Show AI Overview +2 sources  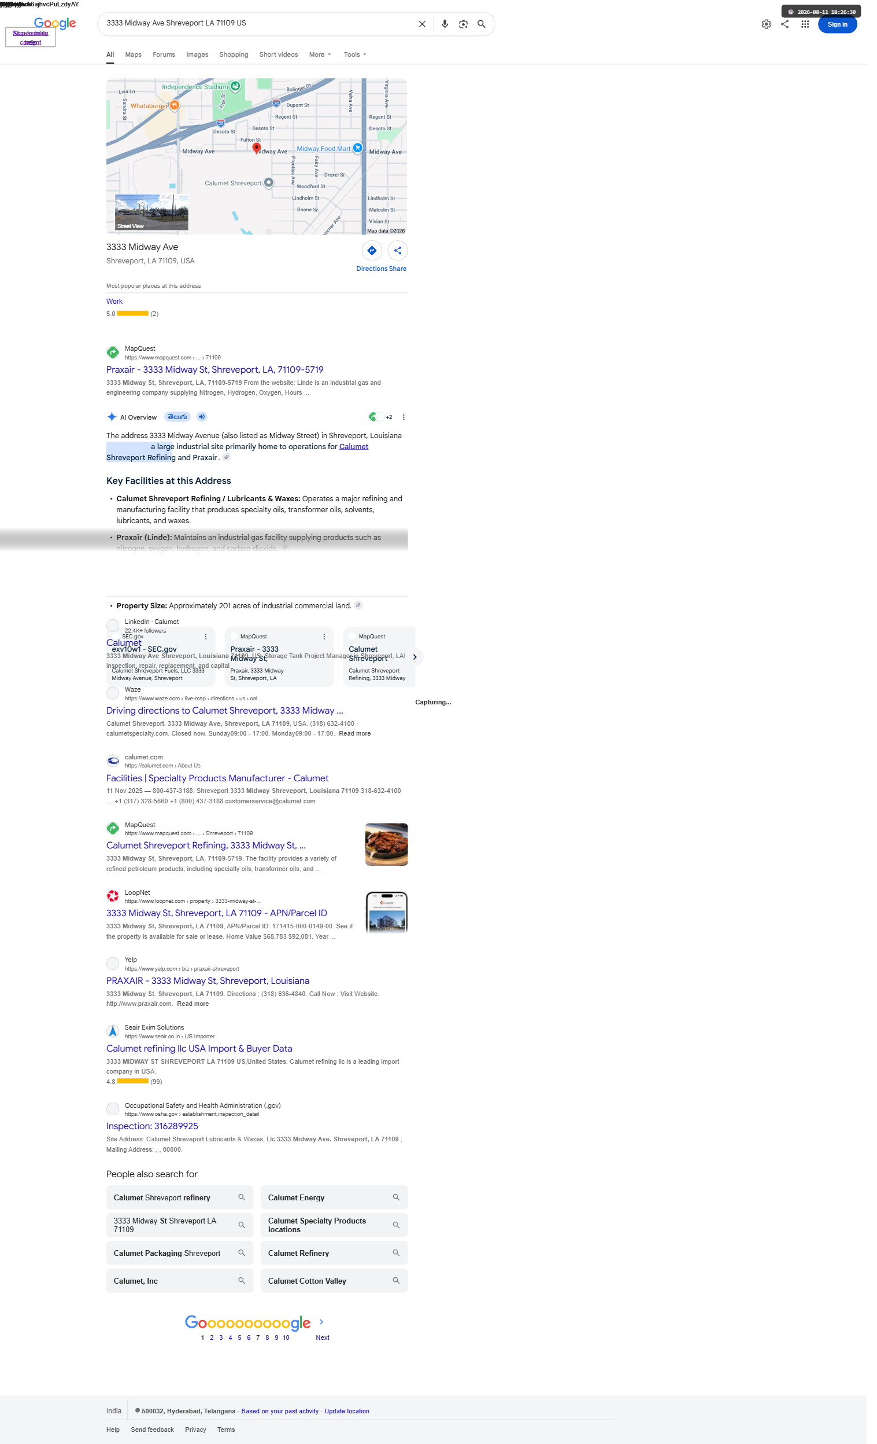click(x=380, y=417)
